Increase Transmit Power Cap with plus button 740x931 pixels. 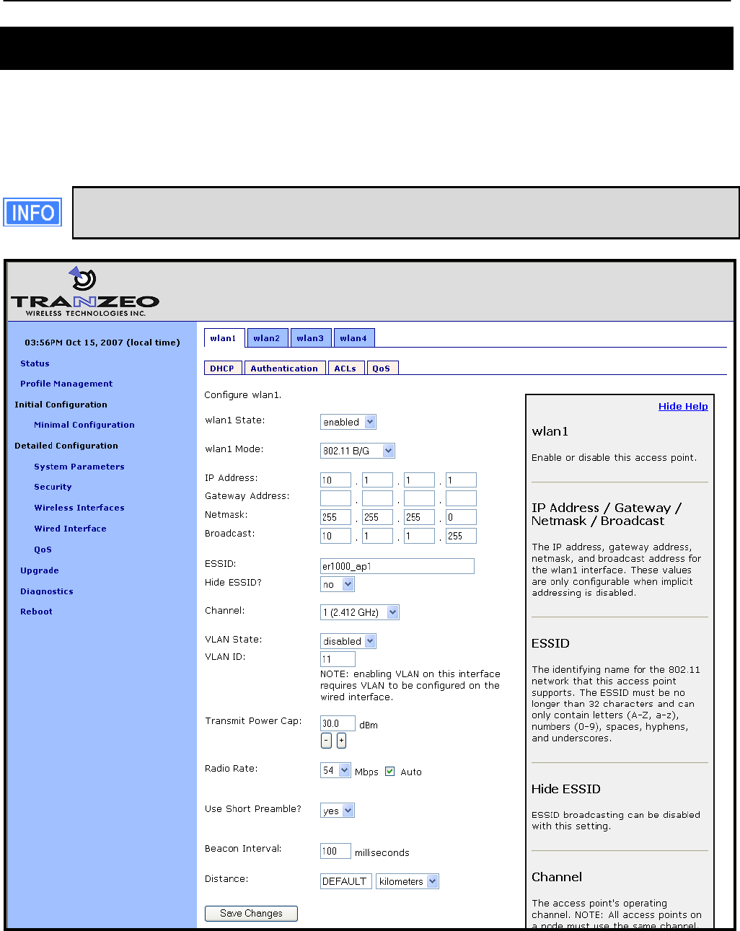(341, 741)
